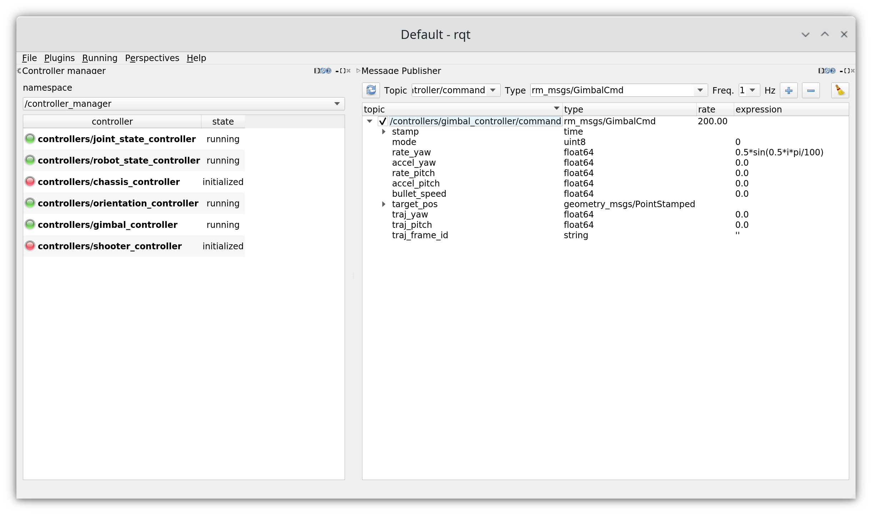
Task: Click the broom clear-publishers icon
Action: pyautogui.click(x=840, y=90)
